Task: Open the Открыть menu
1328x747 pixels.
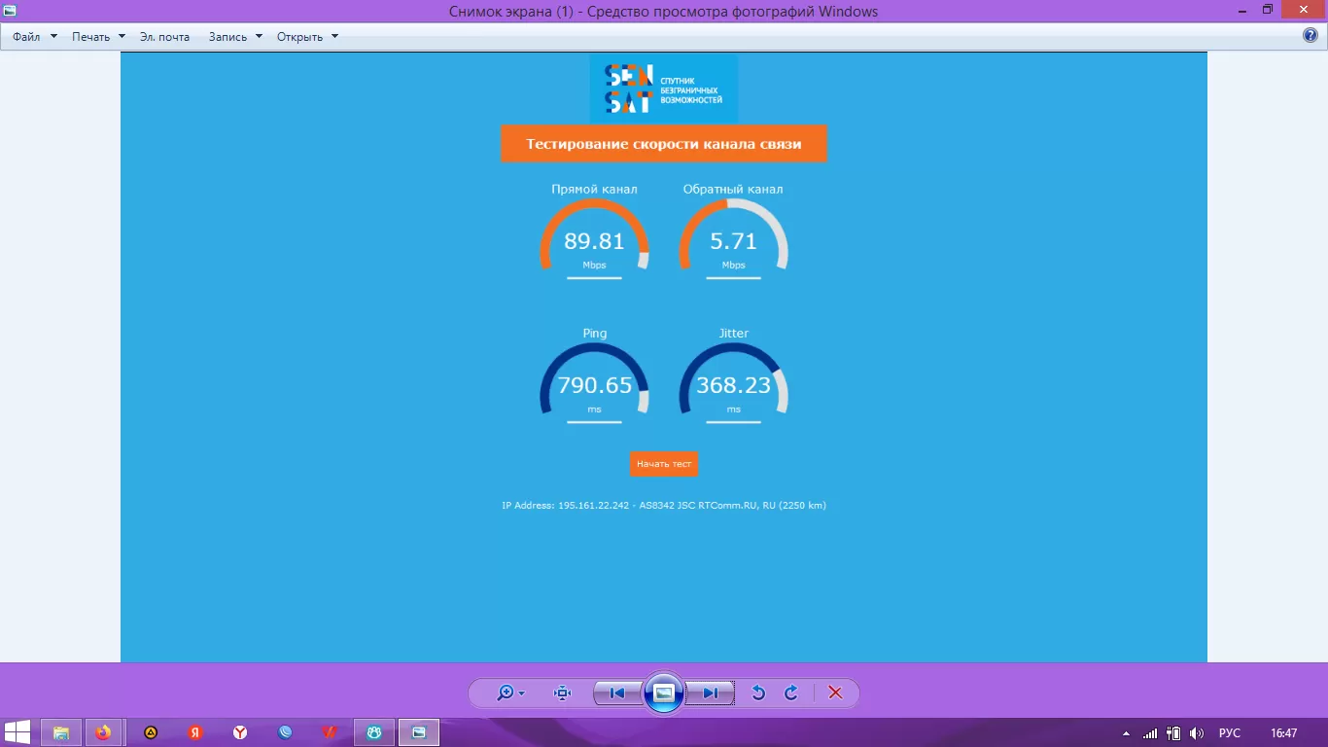Action: click(299, 37)
